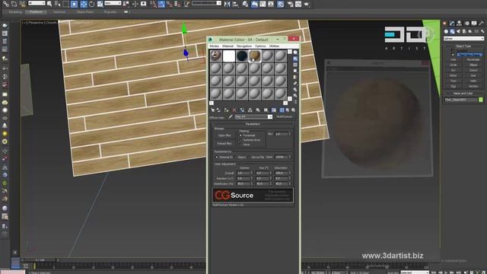Switch to the Modeling ribbon tab

pyautogui.click(x=15, y=12)
